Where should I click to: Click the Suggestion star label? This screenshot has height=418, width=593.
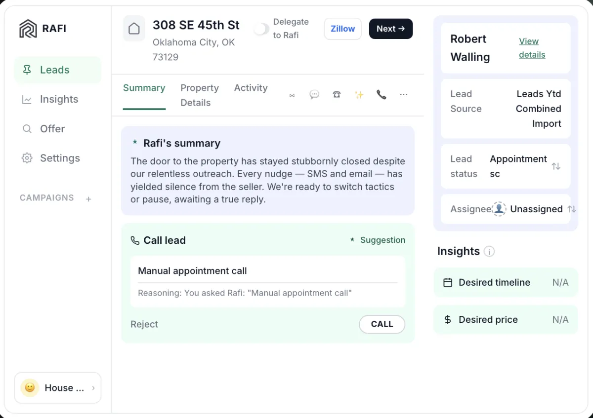click(378, 240)
